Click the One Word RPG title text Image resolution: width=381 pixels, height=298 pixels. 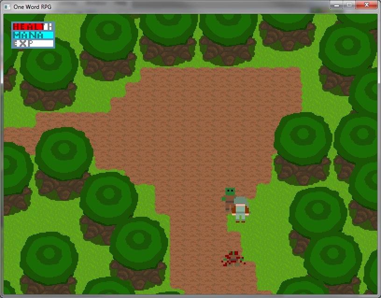[x=32, y=7]
